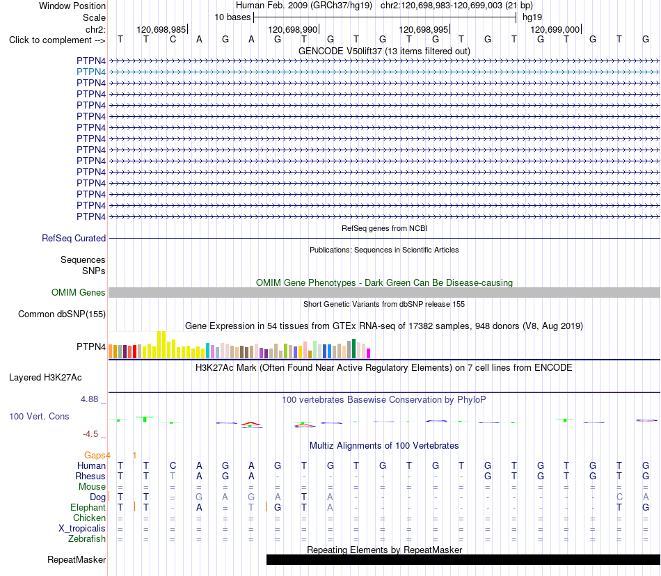Click the -4.5 lower scale value
Viewport: 661px width, 576px height.
click(x=90, y=434)
